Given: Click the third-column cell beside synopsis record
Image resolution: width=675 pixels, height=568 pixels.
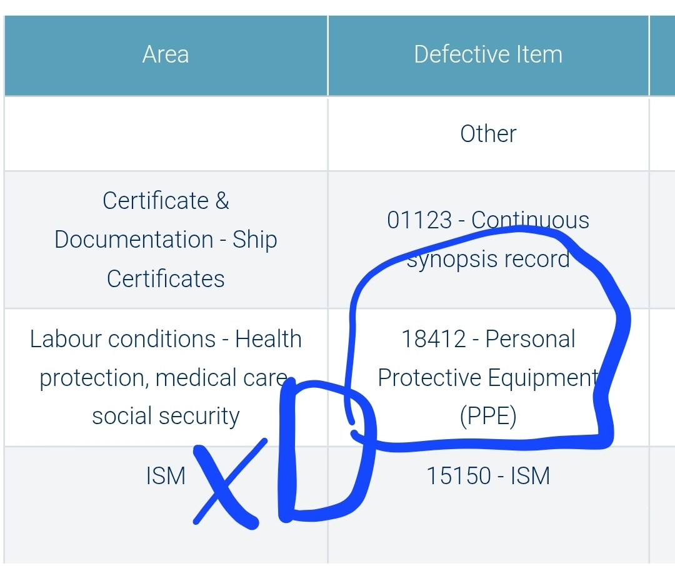Looking at the screenshot, I should pyautogui.click(x=662, y=240).
